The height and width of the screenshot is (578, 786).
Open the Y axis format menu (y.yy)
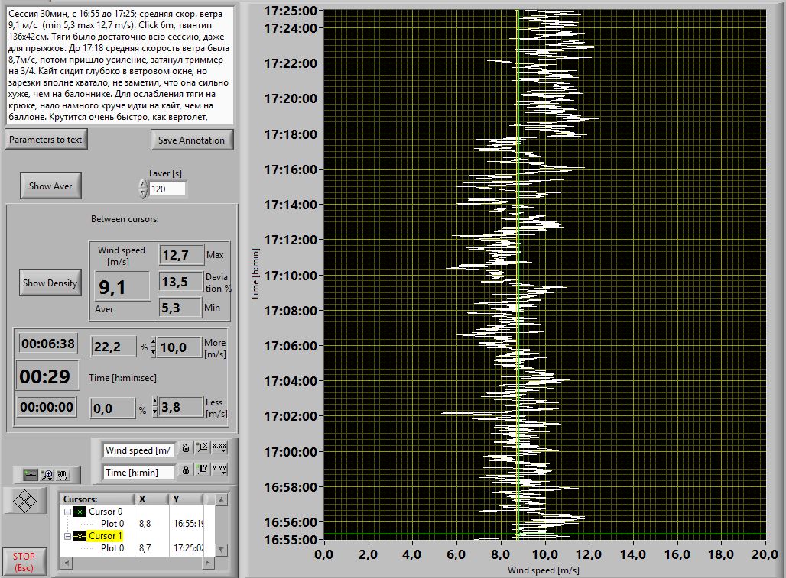[219, 470]
